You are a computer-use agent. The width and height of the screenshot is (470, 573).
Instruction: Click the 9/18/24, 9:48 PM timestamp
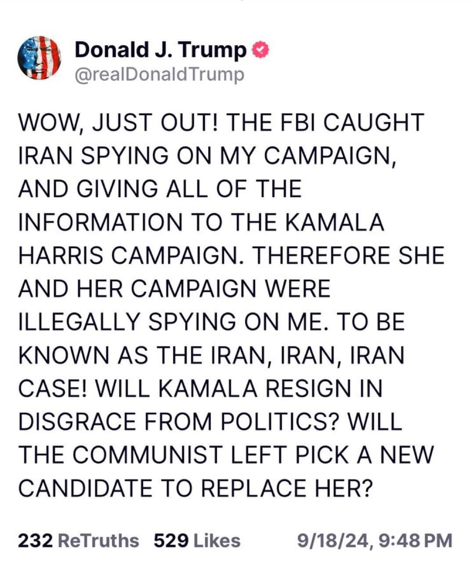click(x=375, y=540)
